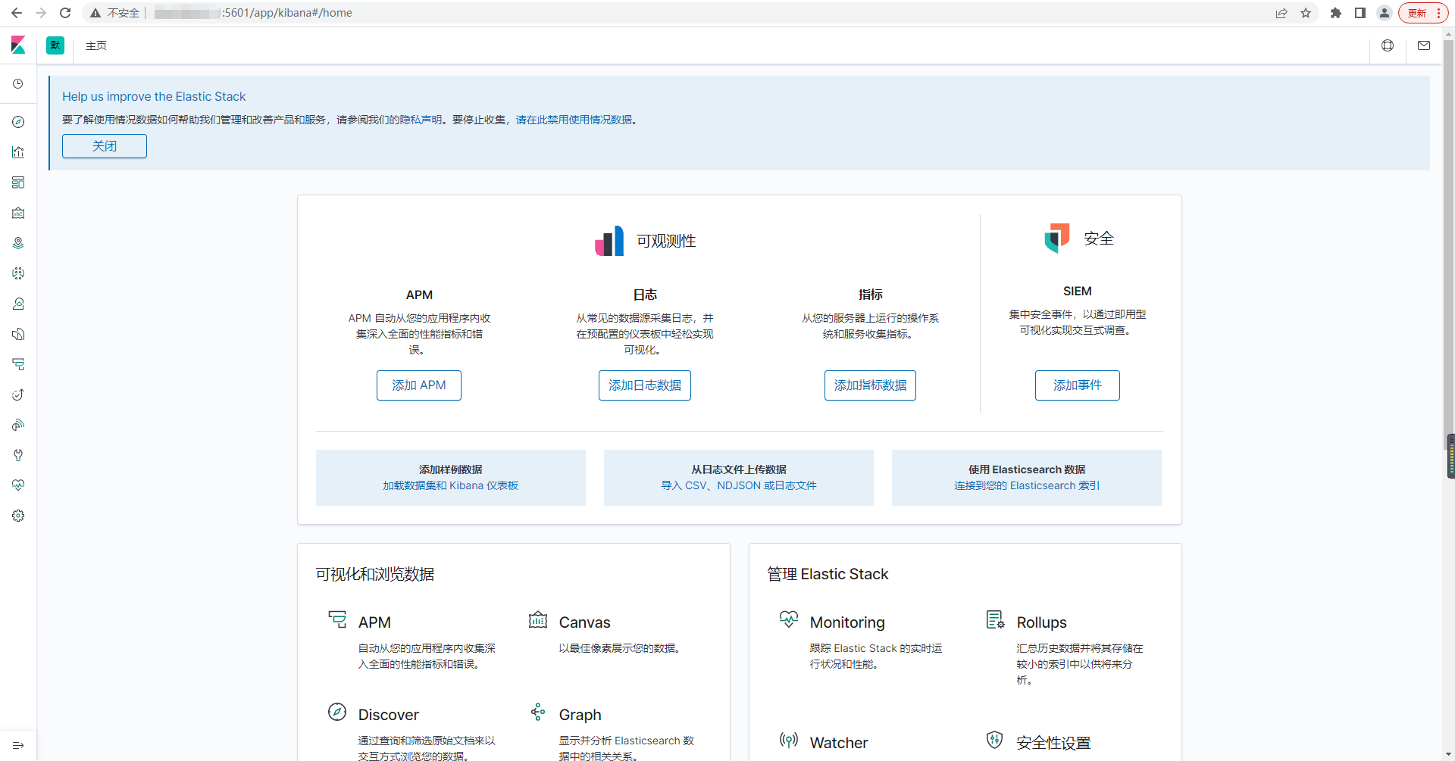Open the Recently viewed clock icon in sidebar
The height and width of the screenshot is (761, 1455).
18,84
